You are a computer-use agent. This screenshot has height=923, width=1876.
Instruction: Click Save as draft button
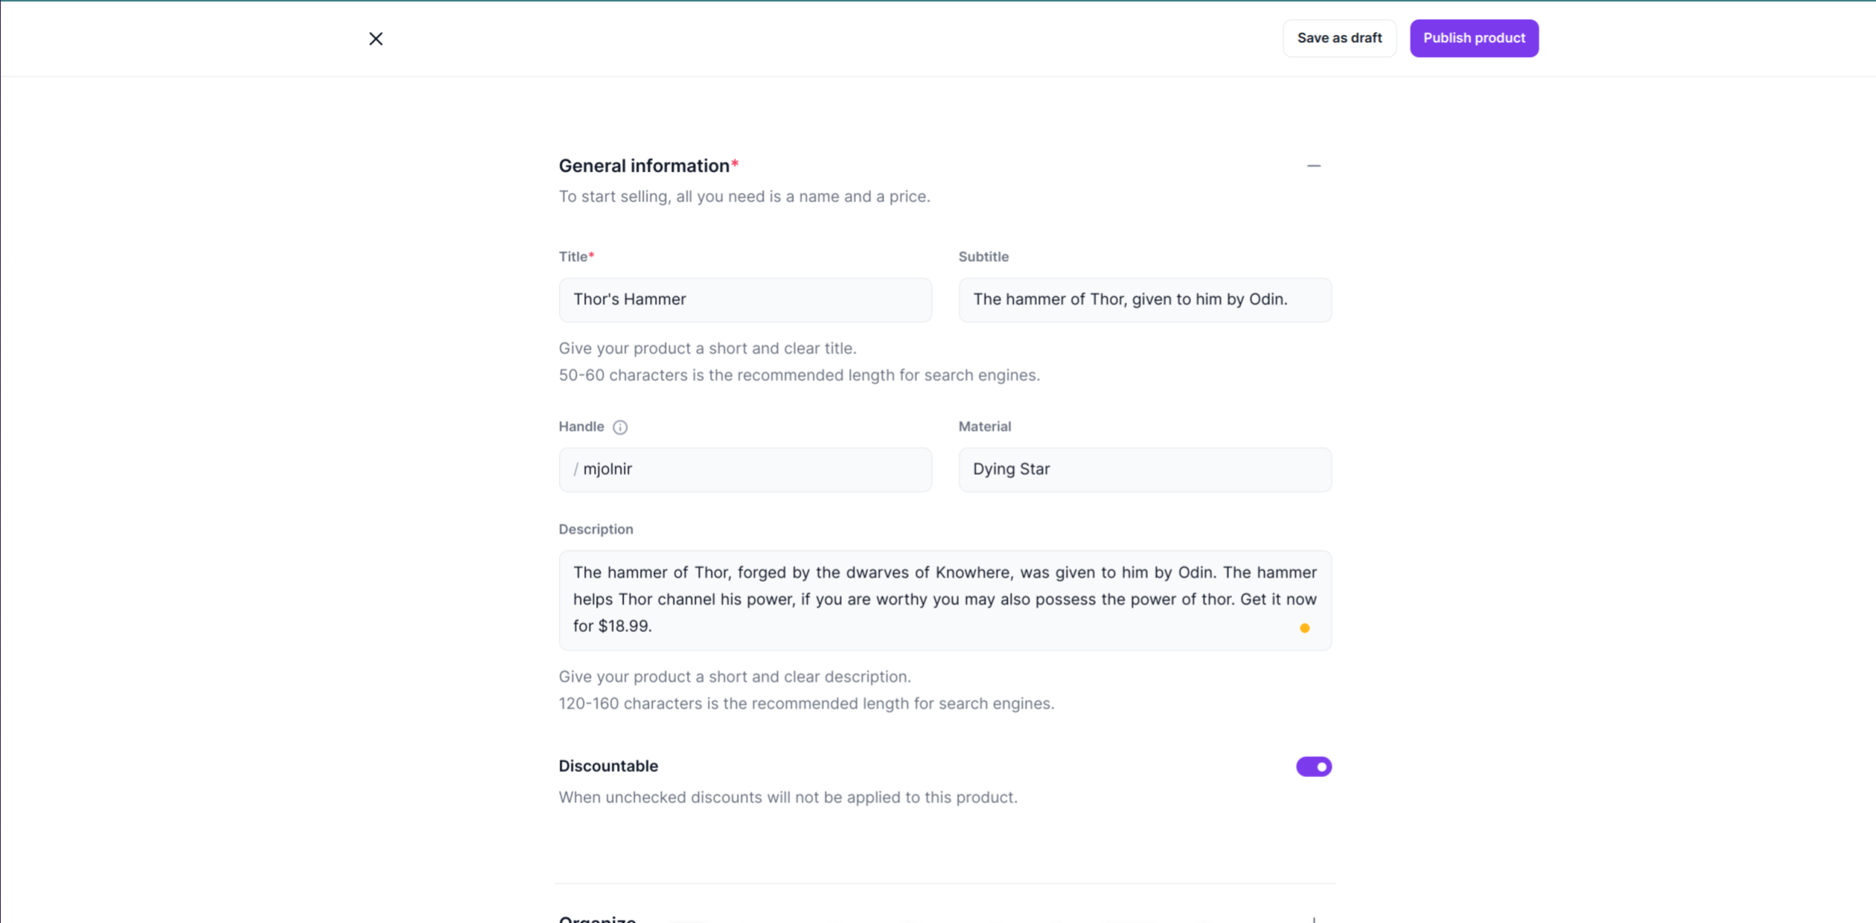pyautogui.click(x=1339, y=38)
